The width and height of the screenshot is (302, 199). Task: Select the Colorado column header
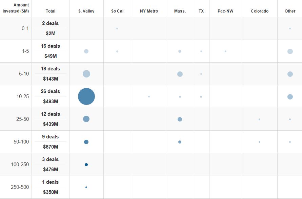(x=260, y=11)
